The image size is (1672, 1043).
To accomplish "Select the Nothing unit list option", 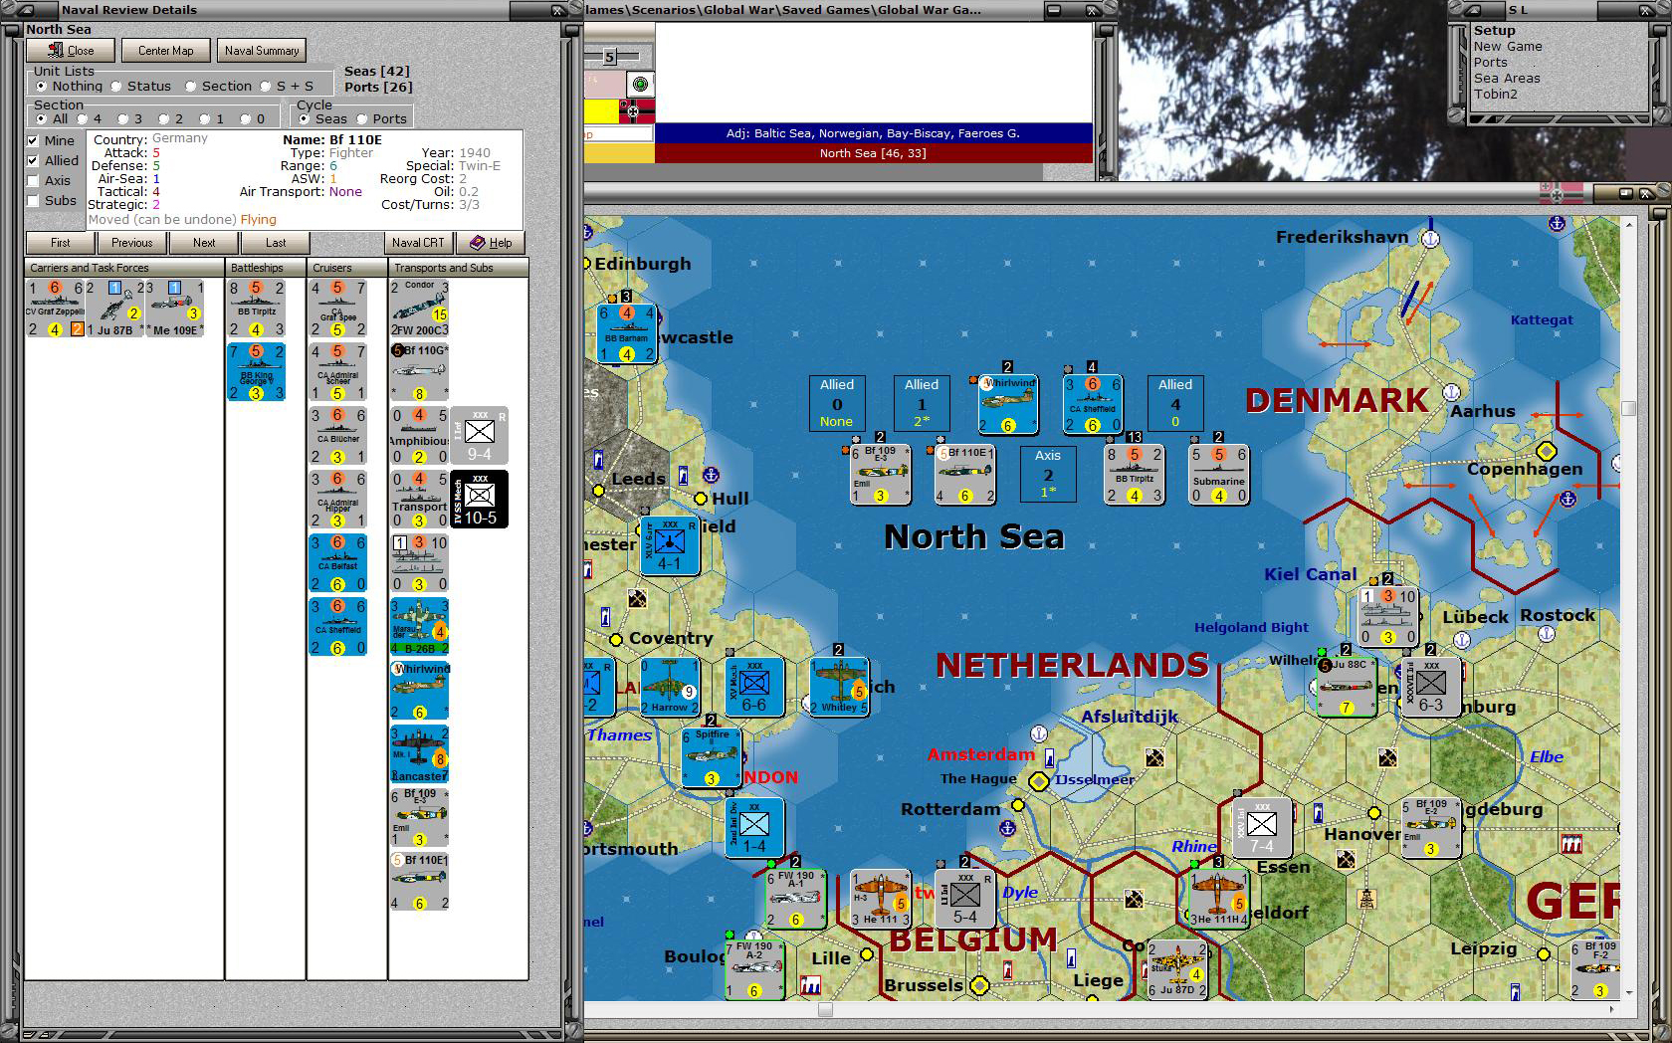I will coord(70,87).
